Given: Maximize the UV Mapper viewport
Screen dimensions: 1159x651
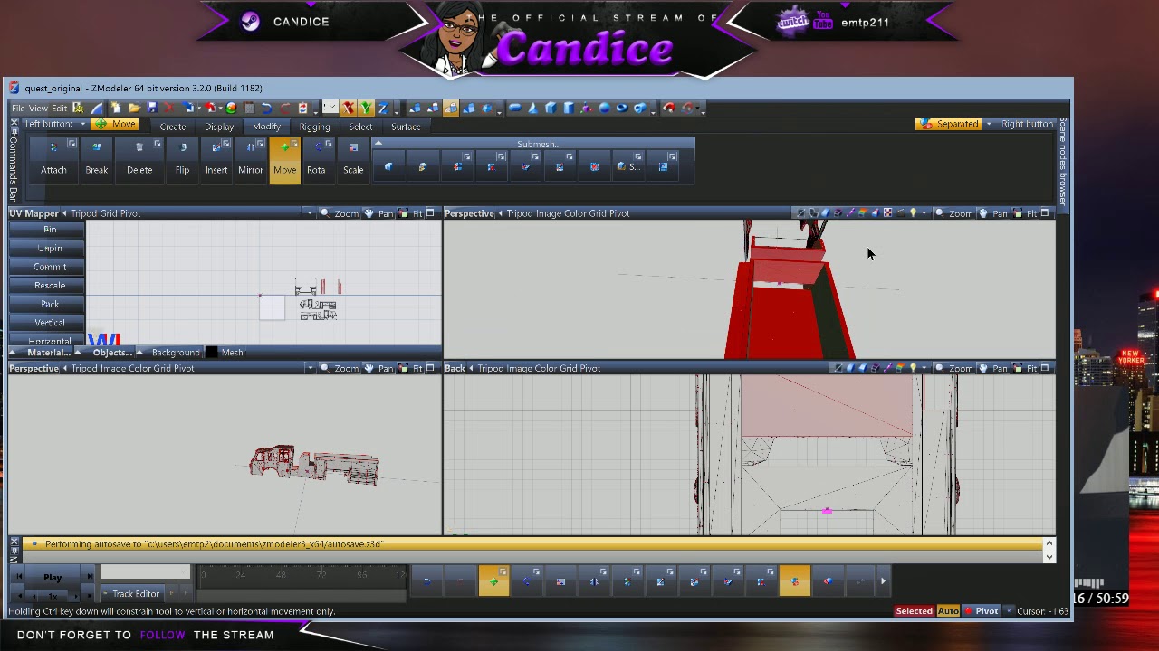Looking at the screenshot, I should point(431,213).
